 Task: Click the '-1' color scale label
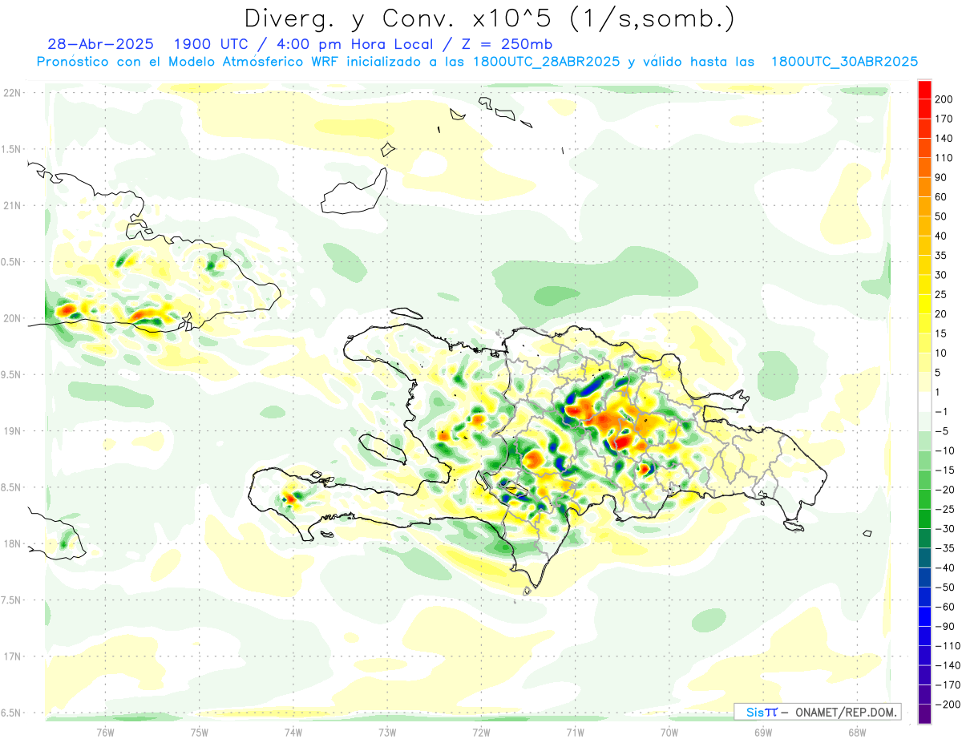941,412
